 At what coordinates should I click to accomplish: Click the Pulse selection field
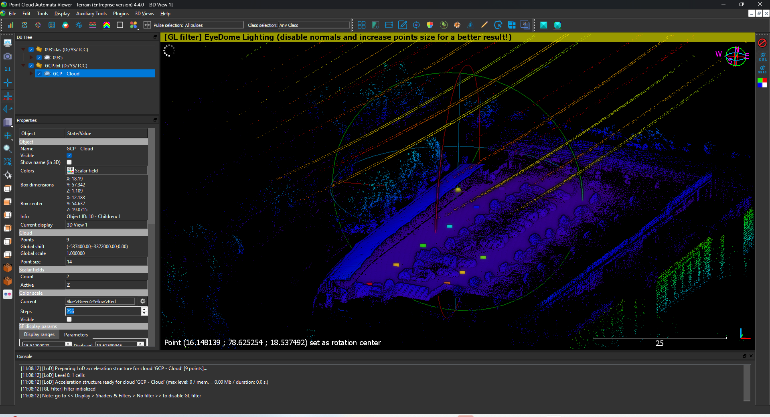214,25
